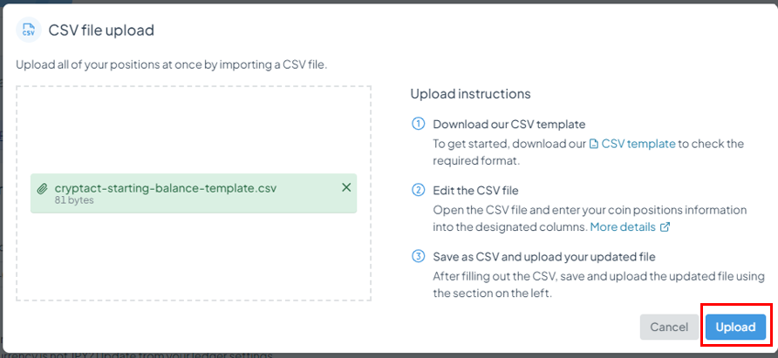Click the 'Upload instructions' heading
778x358 pixels.
[x=470, y=94]
